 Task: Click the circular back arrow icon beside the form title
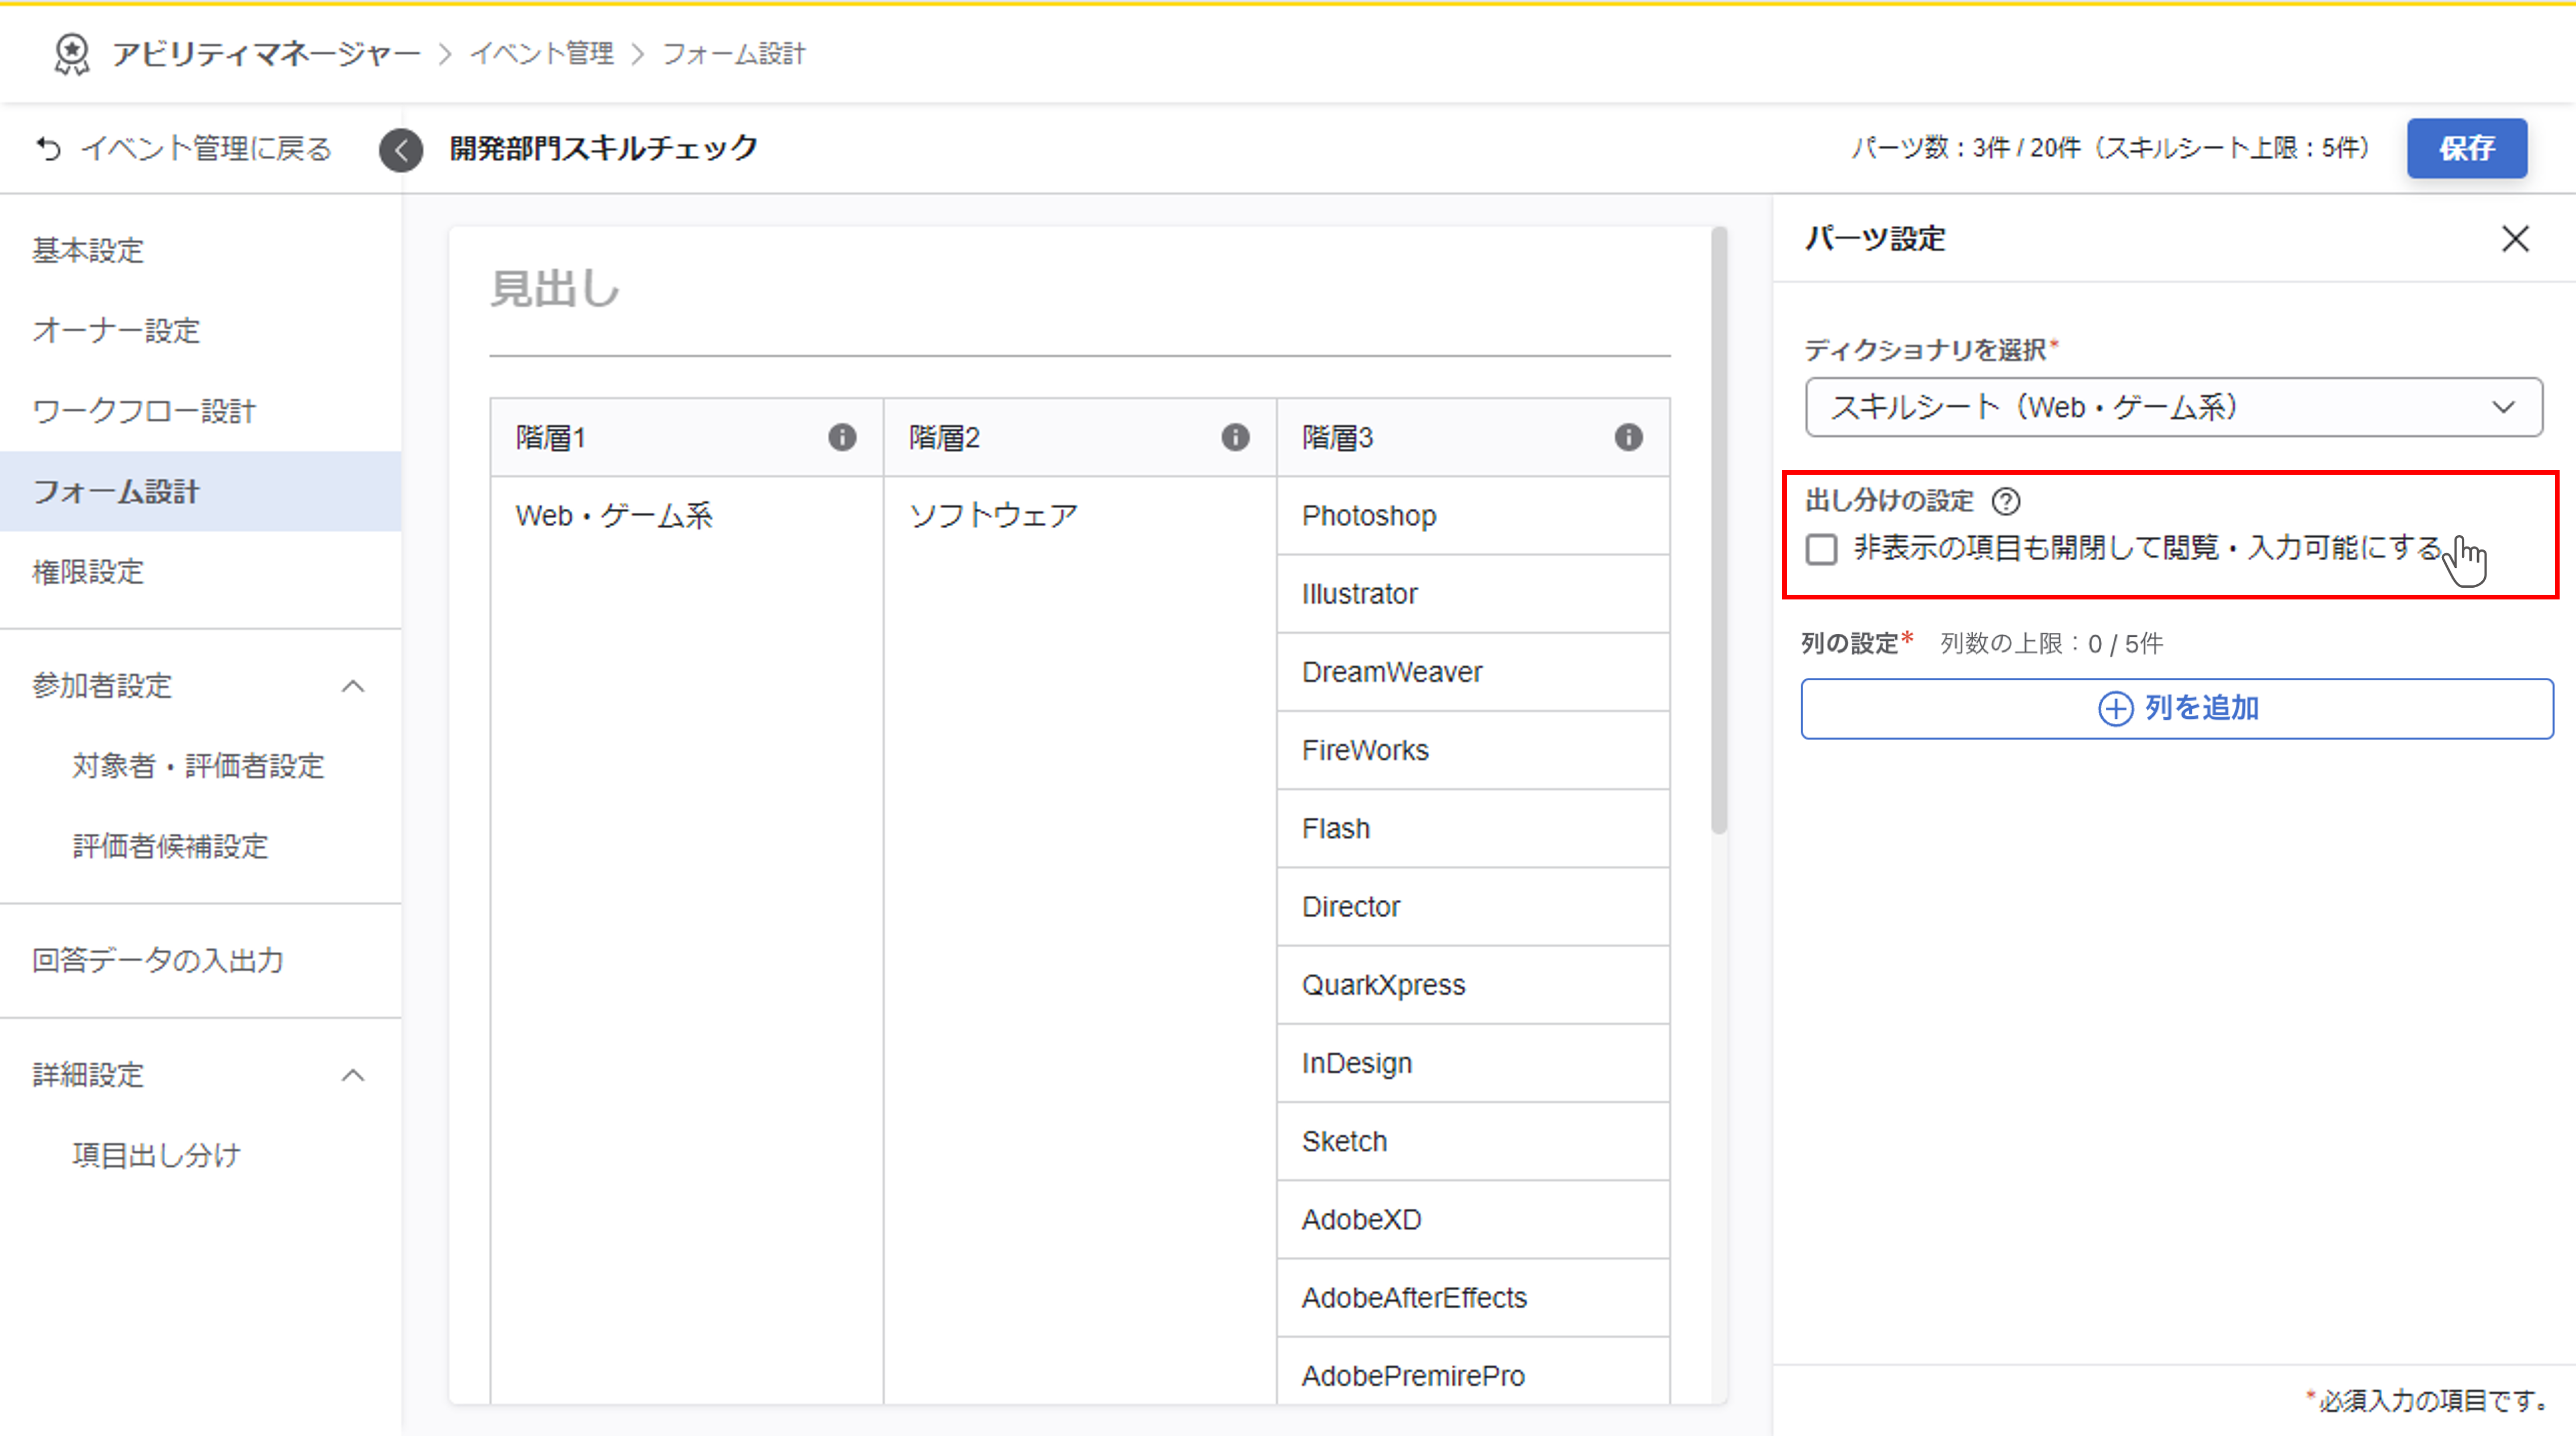[401, 150]
